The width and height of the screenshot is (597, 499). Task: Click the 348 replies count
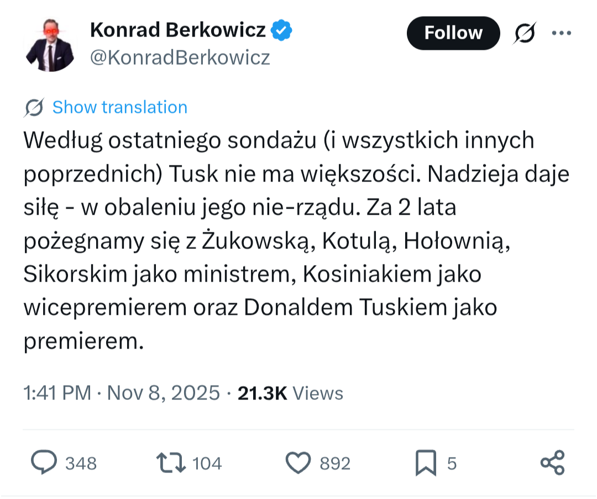(x=81, y=464)
